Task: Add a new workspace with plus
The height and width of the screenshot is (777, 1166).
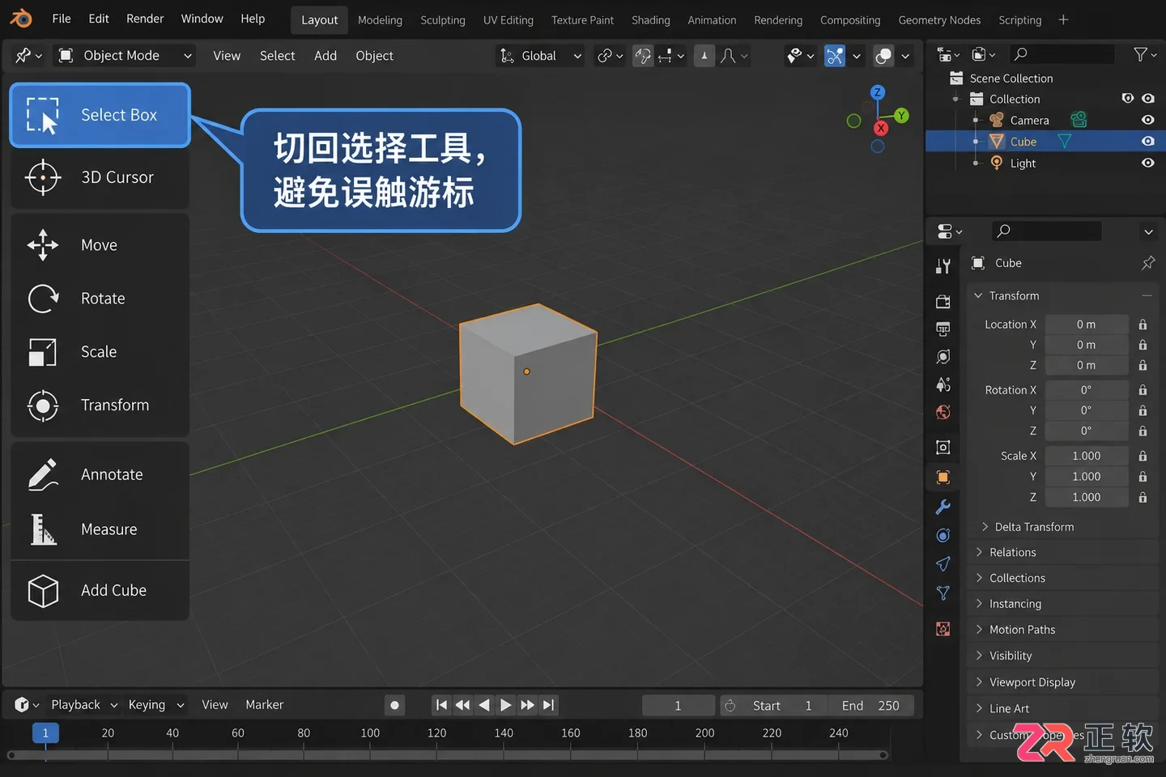Action: pos(1063,20)
